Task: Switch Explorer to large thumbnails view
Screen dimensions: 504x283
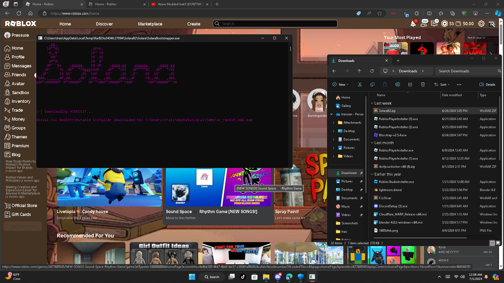Action: [x=498, y=243]
